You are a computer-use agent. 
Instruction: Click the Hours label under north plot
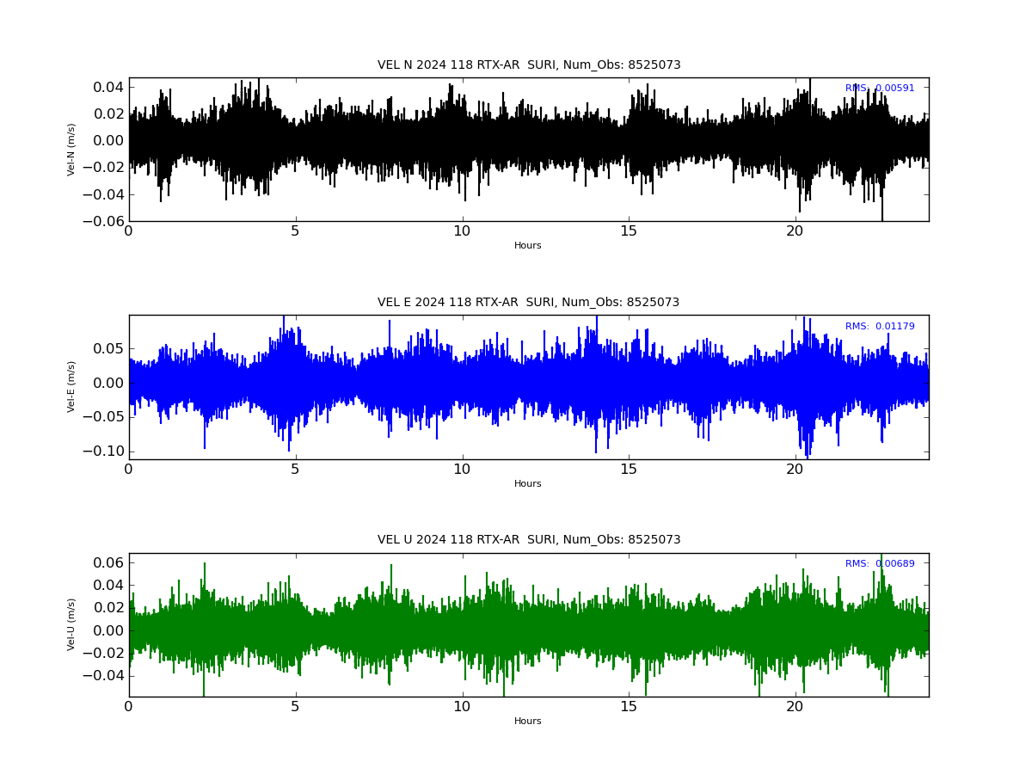pyautogui.click(x=528, y=246)
